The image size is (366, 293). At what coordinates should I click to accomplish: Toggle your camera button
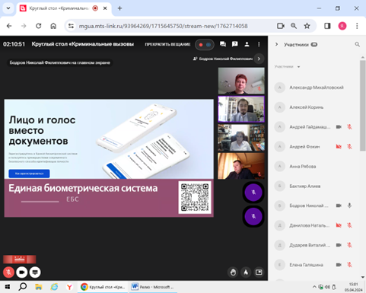[x=22, y=272]
